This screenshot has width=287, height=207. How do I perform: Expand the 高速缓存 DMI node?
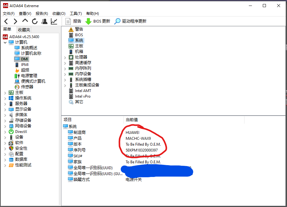click(65, 63)
